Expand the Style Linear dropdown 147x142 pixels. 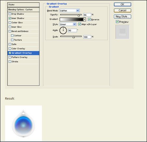tap(68, 24)
